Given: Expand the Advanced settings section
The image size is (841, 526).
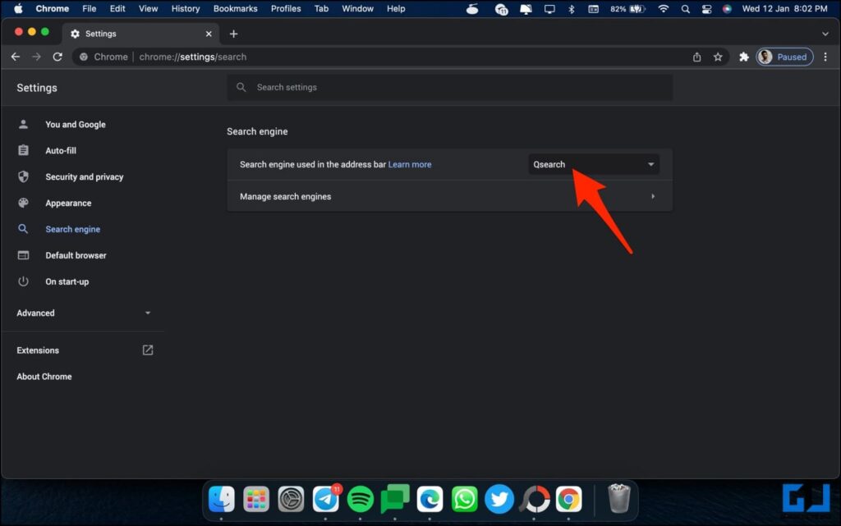Looking at the screenshot, I should pos(84,313).
